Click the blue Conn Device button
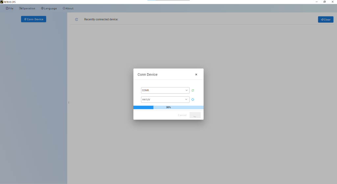This screenshot has height=184, width=337. click(x=34, y=19)
